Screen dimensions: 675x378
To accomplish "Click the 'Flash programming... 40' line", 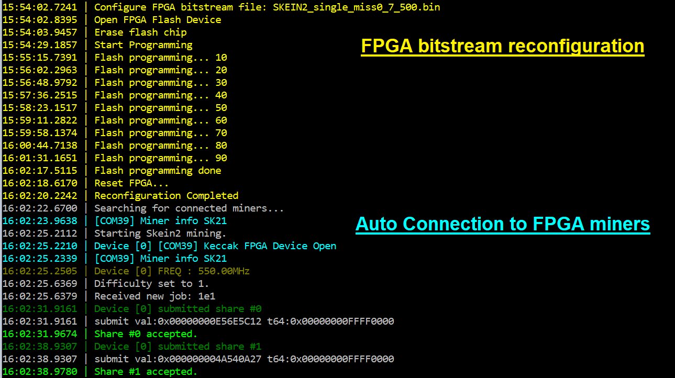I will pyautogui.click(x=115, y=95).
